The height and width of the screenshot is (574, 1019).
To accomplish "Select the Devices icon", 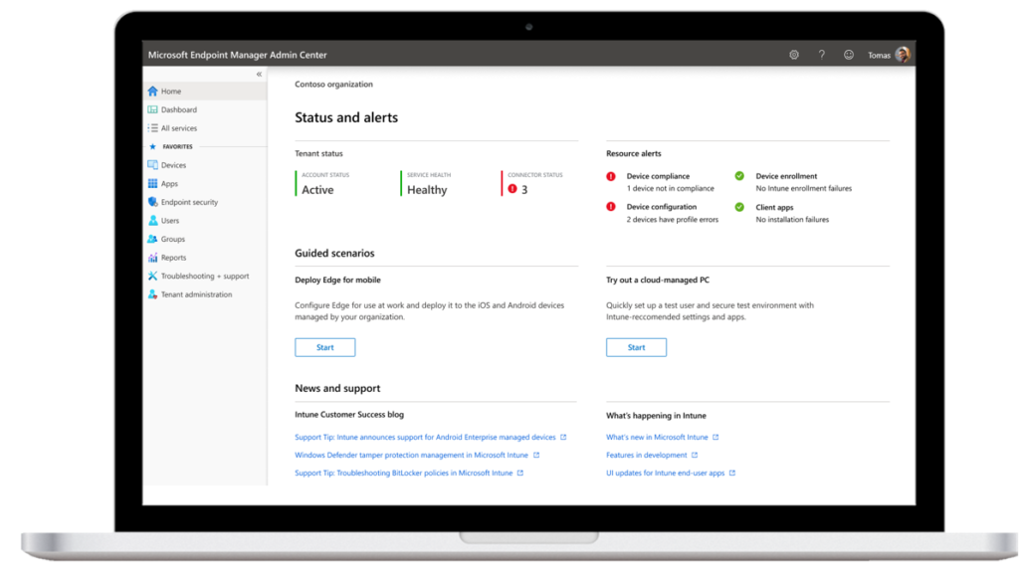I will (x=152, y=165).
